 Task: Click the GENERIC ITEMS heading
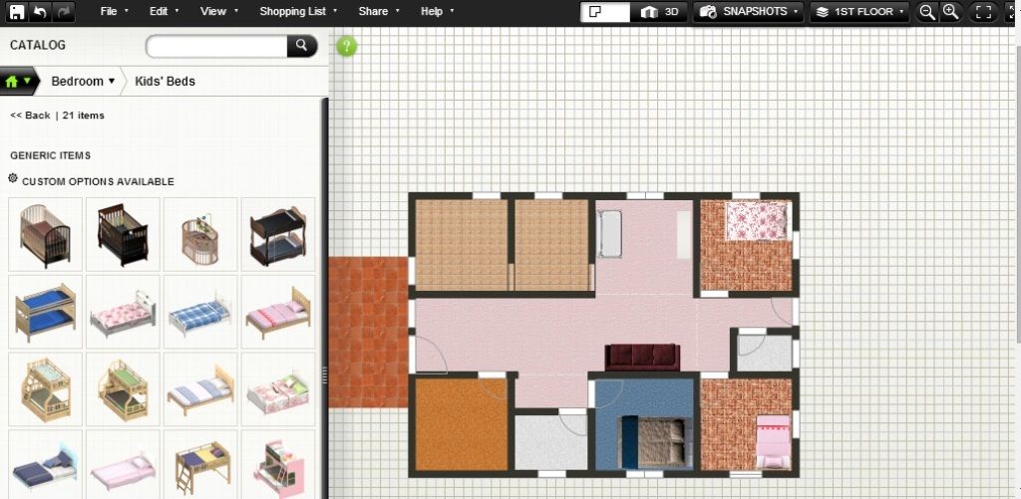(50, 155)
